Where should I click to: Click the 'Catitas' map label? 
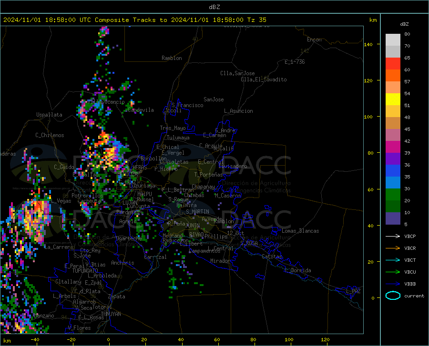click(272, 257)
